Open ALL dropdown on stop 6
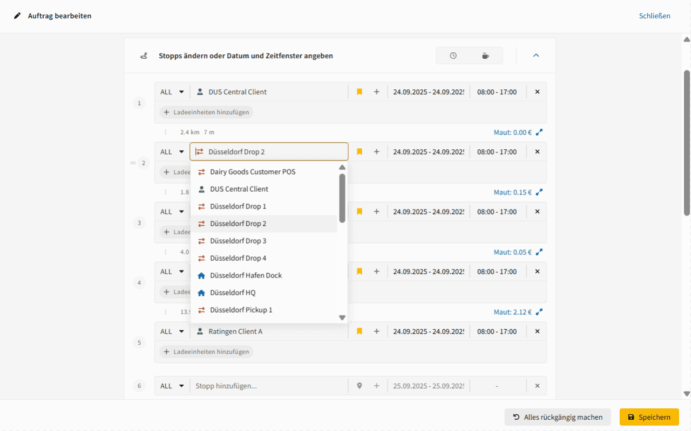The width and height of the screenshot is (691, 431). [x=172, y=386]
